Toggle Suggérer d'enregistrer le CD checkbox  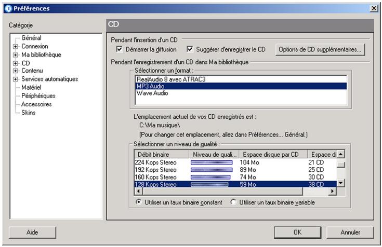[190, 50]
